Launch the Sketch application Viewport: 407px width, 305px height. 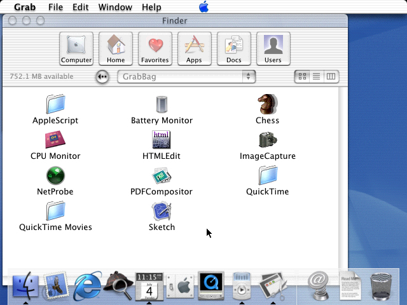(162, 211)
